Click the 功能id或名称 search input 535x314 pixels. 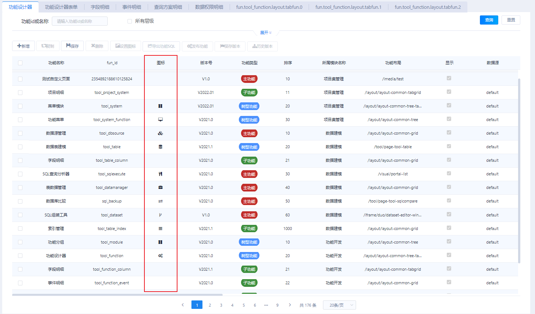click(x=80, y=21)
